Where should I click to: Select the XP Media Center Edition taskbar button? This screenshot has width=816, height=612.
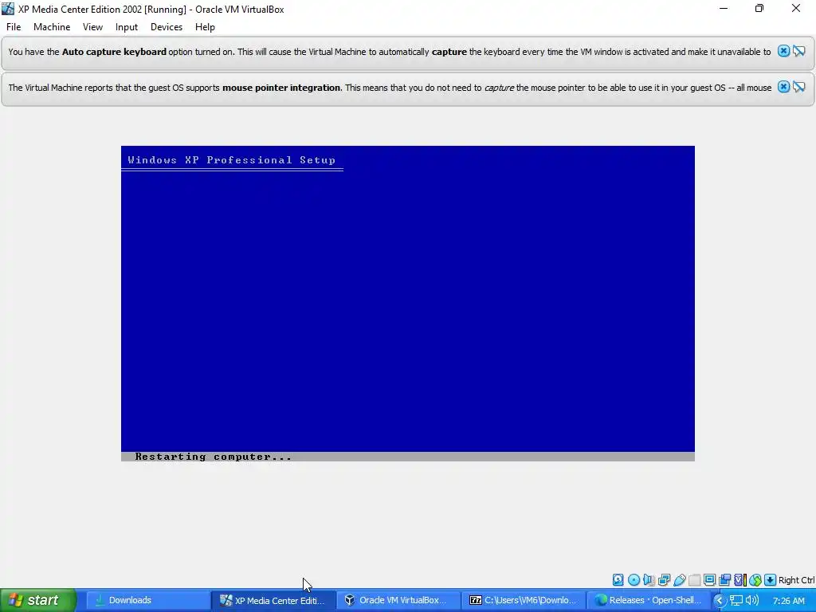[273, 600]
